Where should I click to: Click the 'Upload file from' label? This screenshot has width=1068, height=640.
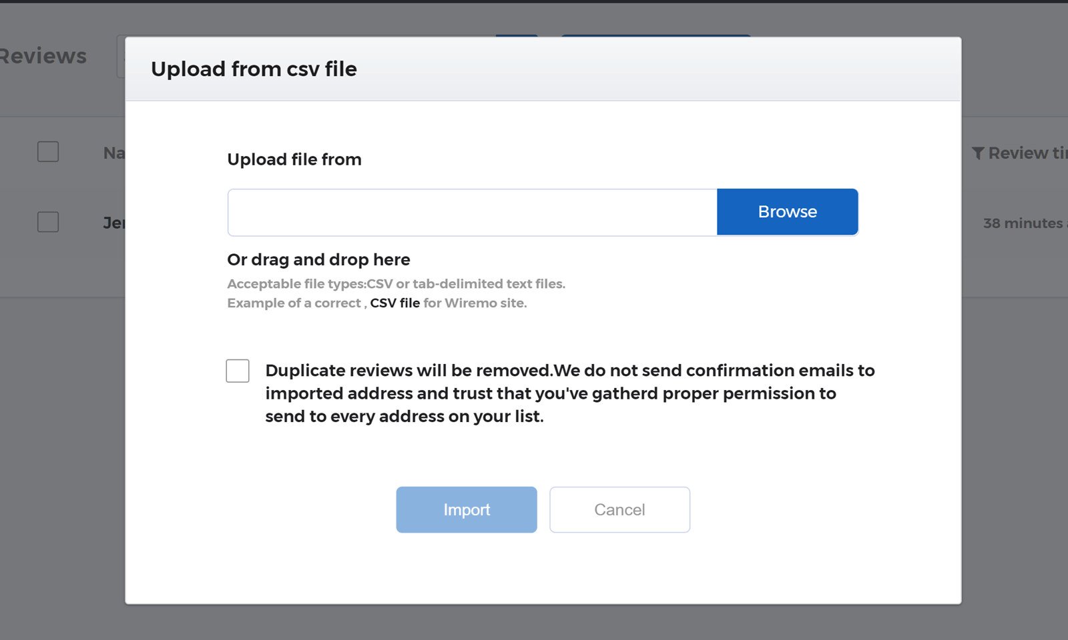tap(294, 160)
